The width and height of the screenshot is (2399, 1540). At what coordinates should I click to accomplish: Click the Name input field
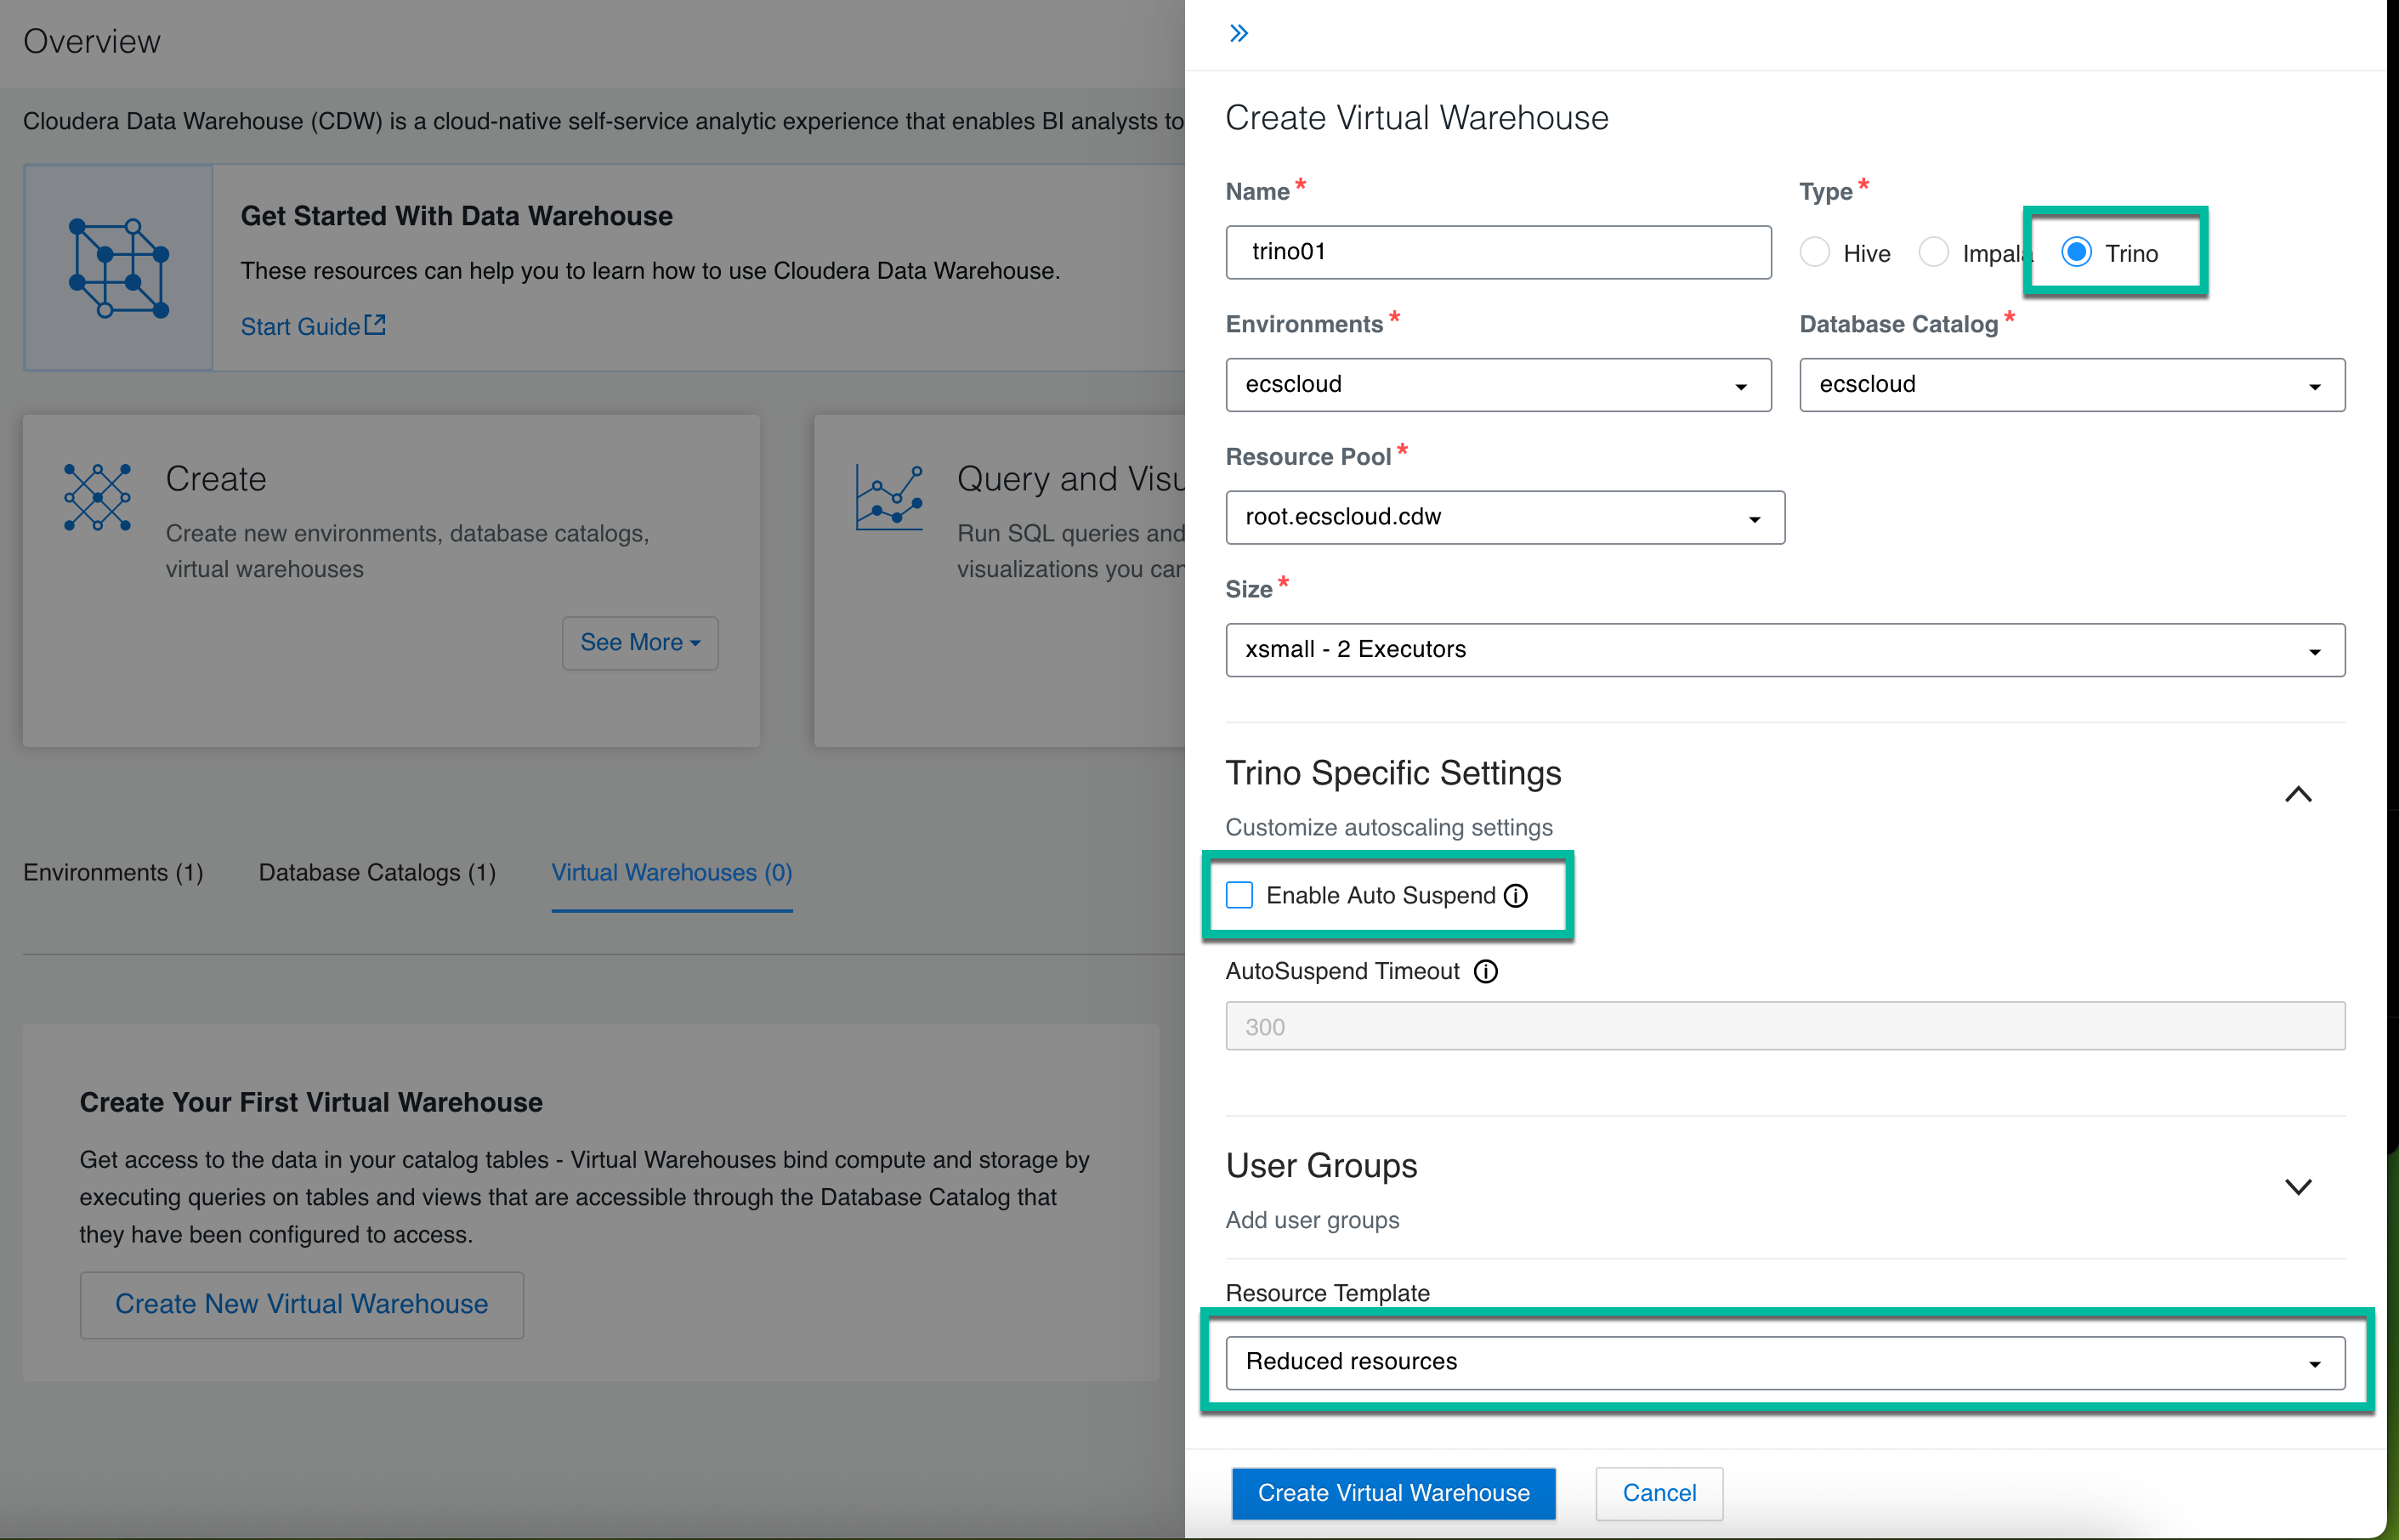tap(1497, 252)
